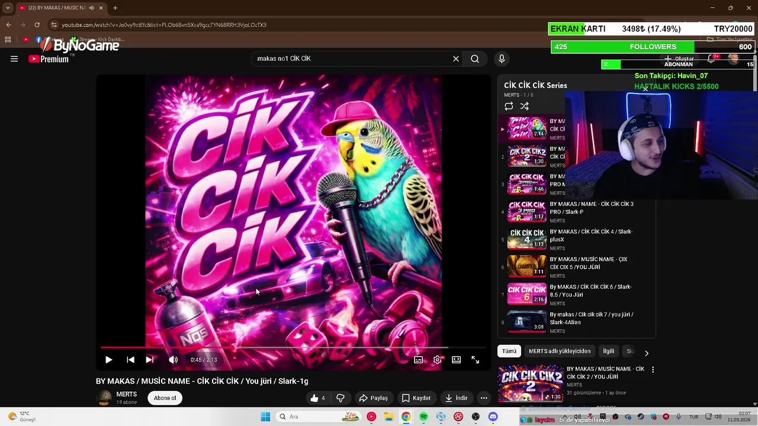Viewport: 758px width, 426px height.
Task: Click the video title BY MAKAS / MUSİC NAME
Action: [x=202, y=381]
